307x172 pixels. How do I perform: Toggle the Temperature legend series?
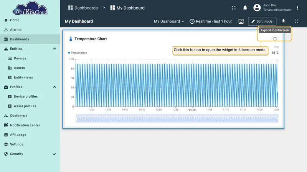point(78,53)
